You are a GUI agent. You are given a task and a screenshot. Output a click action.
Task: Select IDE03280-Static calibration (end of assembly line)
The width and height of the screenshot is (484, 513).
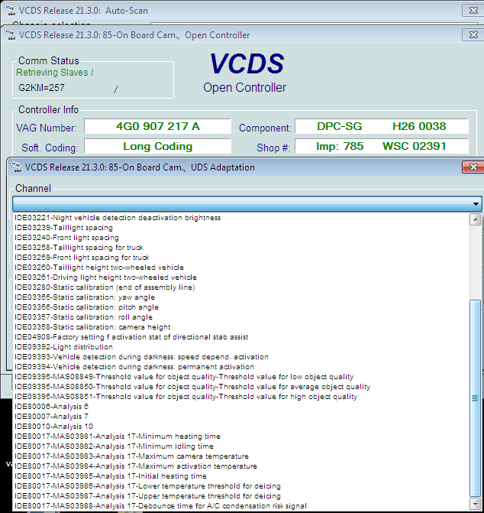[241, 287]
